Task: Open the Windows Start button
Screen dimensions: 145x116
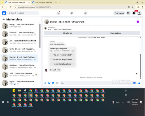Action: 3,102
